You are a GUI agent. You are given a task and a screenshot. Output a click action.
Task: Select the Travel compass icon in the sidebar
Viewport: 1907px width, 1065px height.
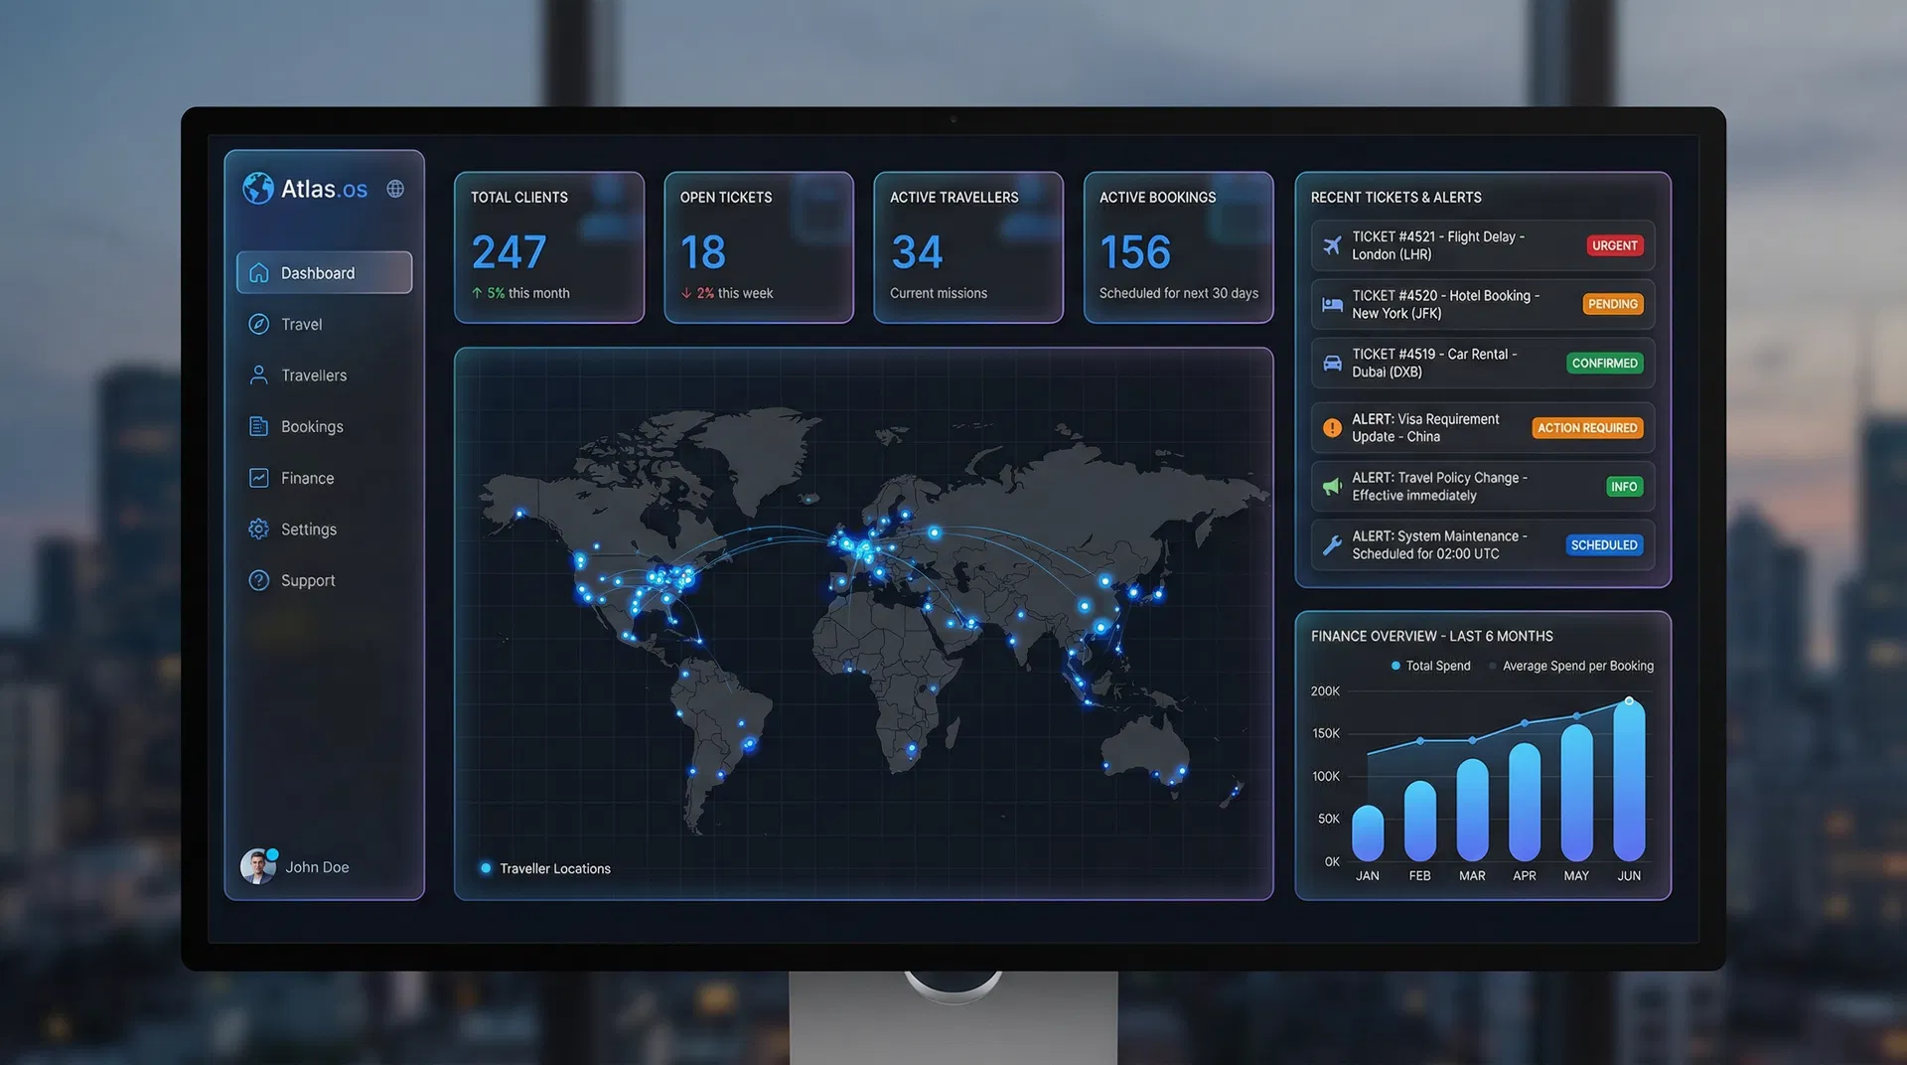click(259, 324)
